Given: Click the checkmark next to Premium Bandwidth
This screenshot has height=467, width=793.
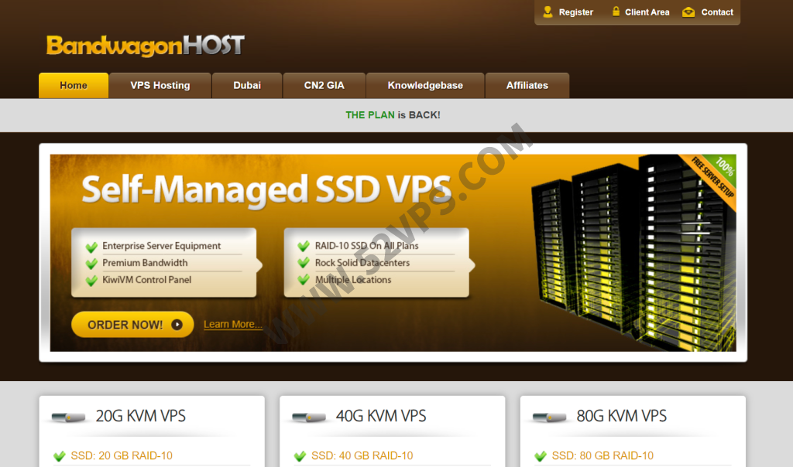Looking at the screenshot, I should point(91,264).
